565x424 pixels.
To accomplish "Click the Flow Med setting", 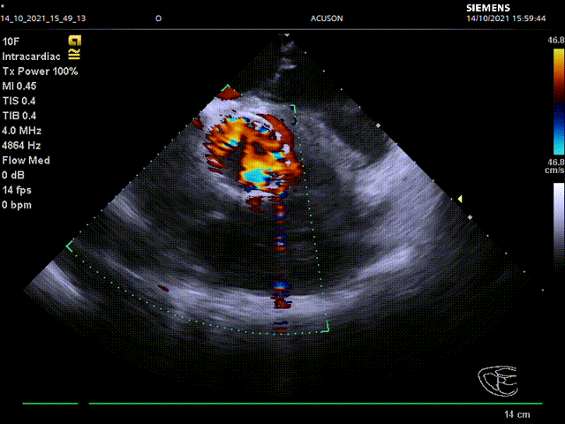I will (26, 160).
